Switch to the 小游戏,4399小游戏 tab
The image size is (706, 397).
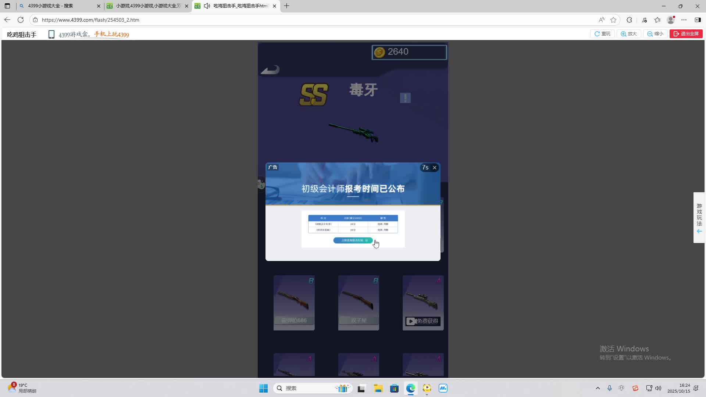(x=147, y=6)
